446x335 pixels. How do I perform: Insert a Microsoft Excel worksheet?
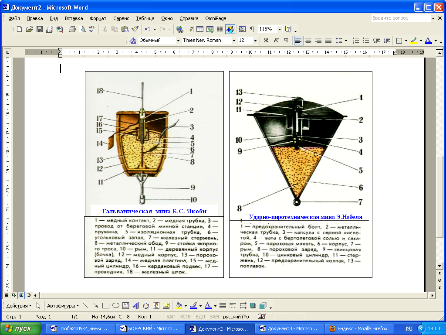[210, 29]
